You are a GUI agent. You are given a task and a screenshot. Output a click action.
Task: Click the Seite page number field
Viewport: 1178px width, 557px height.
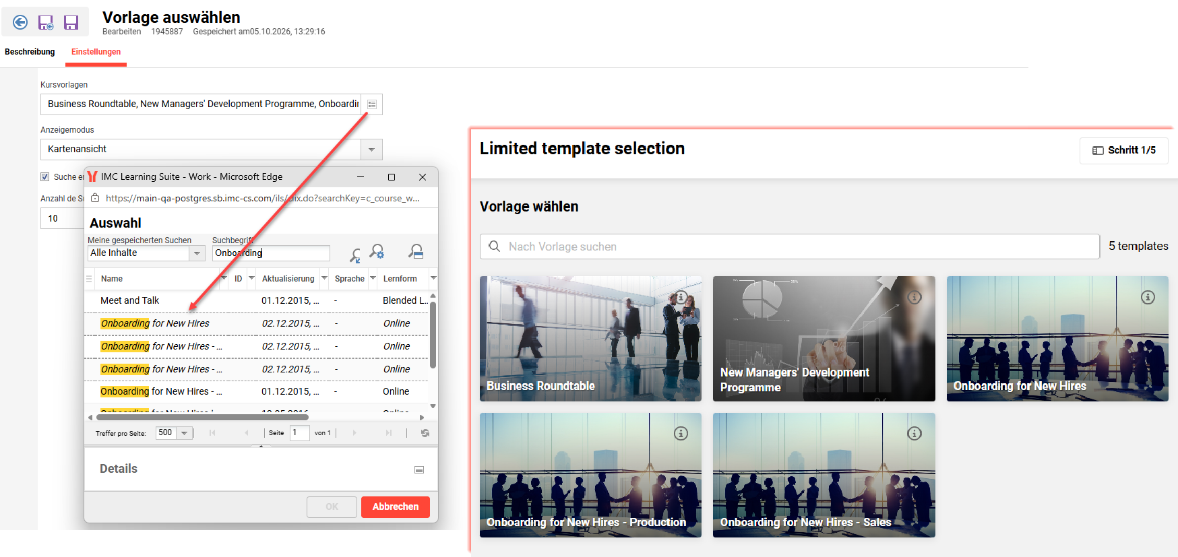pyautogui.click(x=299, y=433)
